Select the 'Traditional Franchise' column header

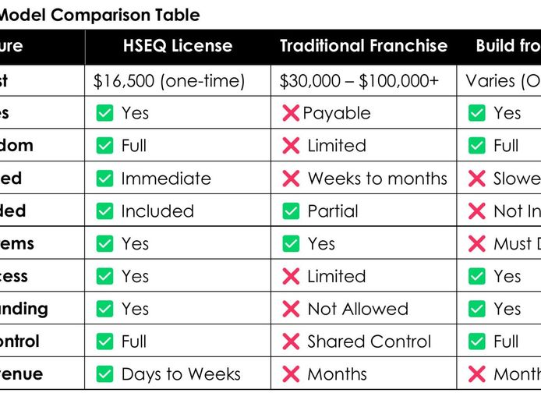pyautogui.click(x=364, y=46)
